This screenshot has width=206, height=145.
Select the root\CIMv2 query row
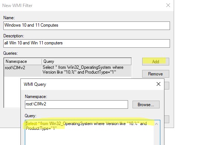click(68, 71)
